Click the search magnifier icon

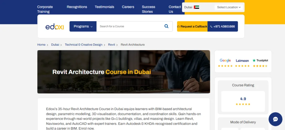(166, 26)
